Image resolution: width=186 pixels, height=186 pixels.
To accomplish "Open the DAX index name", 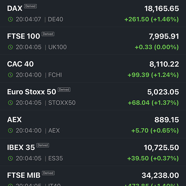I will tap(15, 9).
